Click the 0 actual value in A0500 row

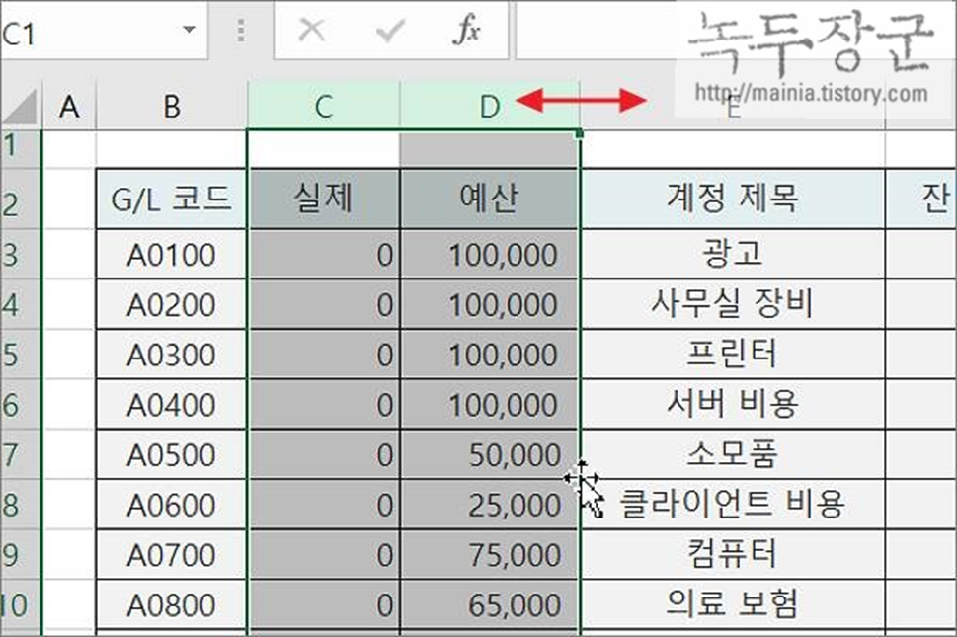tap(324, 454)
